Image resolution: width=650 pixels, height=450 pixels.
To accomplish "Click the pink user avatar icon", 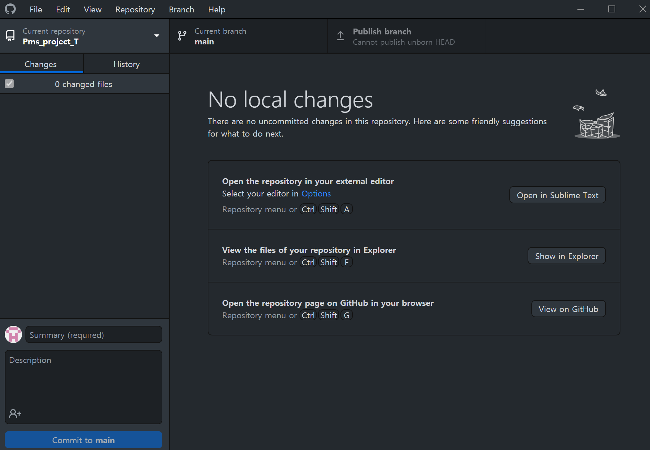I will (x=13, y=334).
